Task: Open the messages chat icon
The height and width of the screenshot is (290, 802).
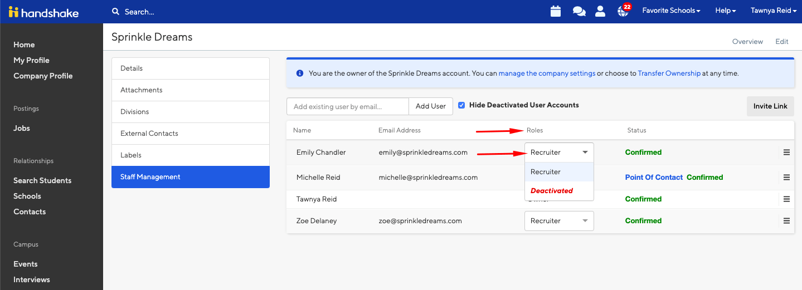Action: (x=579, y=11)
